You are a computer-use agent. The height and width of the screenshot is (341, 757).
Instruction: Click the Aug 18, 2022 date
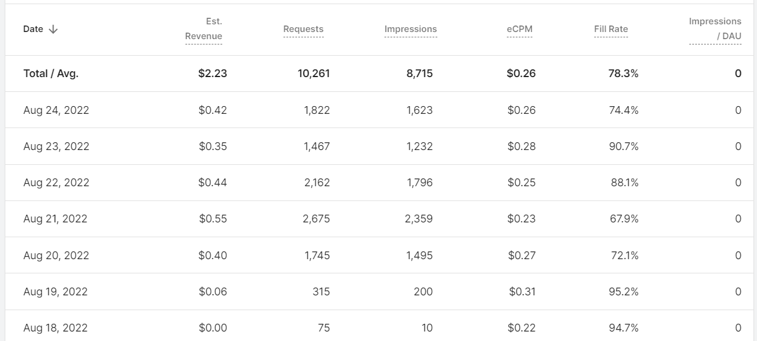[56, 327]
